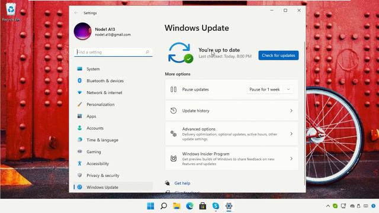Click the OneDrive cloud tray icon

pos(352,206)
